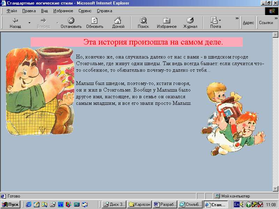Click the Почта mail toolbar button
279x209 pixels.
pos(216,23)
